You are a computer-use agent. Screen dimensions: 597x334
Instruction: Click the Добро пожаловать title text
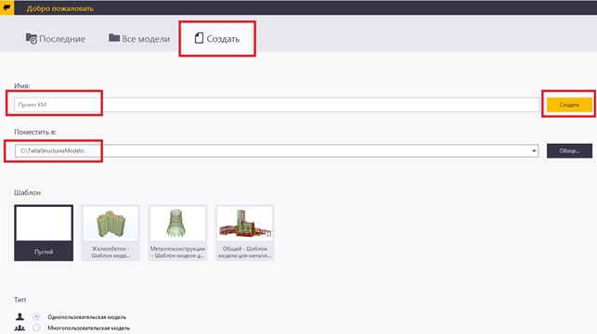59,8
